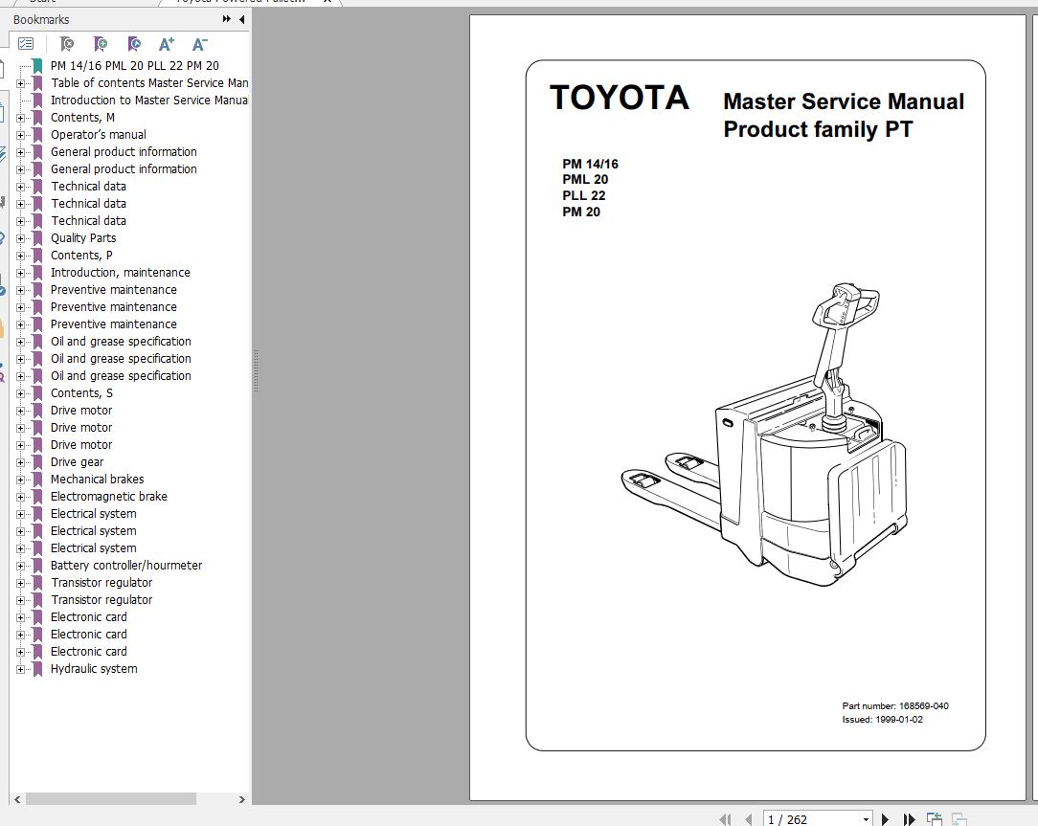Click the PLL 22 model text on page
Screen dimensions: 1038x826
pos(584,195)
